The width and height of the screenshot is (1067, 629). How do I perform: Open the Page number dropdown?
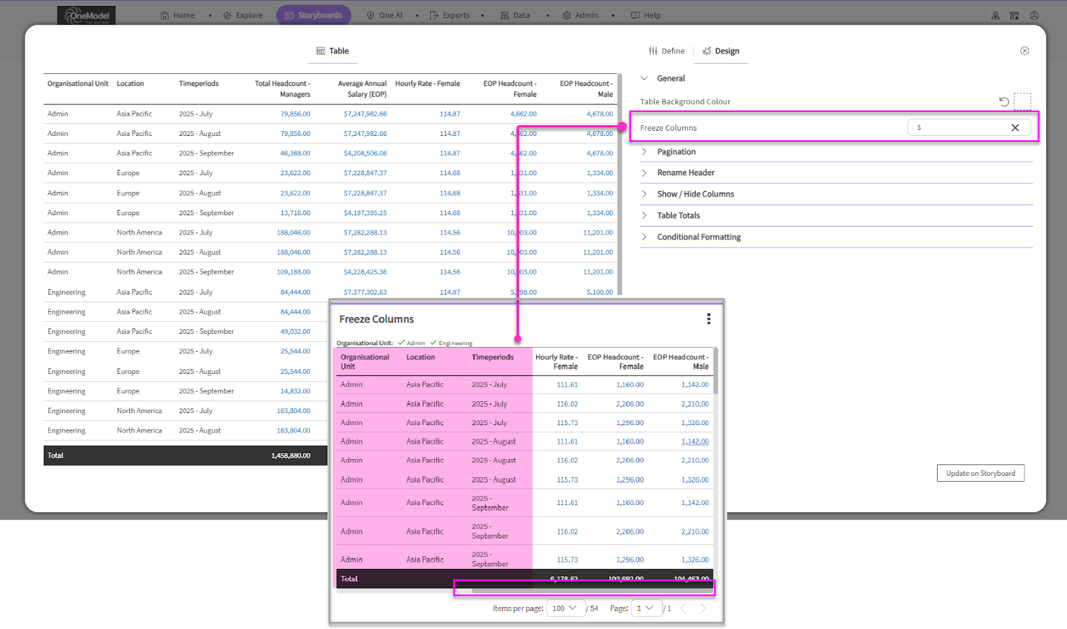pyautogui.click(x=646, y=608)
